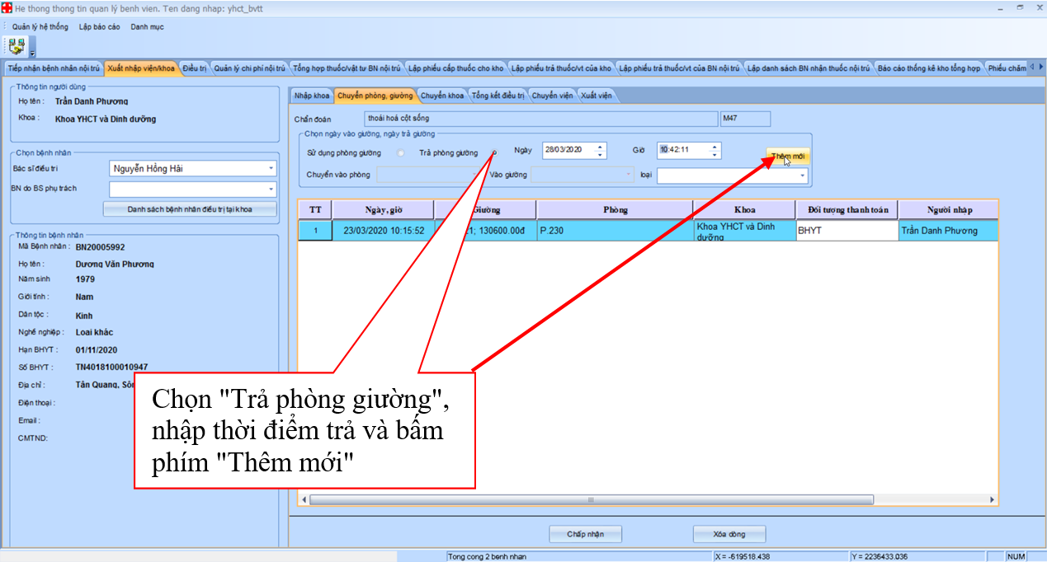Open Tổng hợp thuốc/vật tư BN nội trú tab
The height and width of the screenshot is (562, 1047).
347,68
